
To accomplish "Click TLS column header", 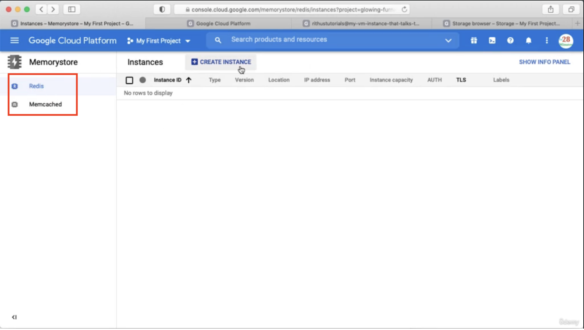I will pos(461,80).
